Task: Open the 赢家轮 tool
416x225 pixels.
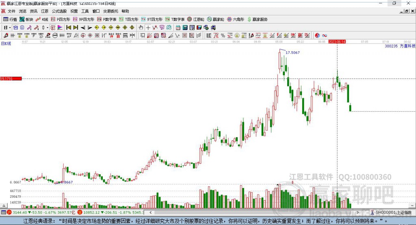Action: [215, 19]
